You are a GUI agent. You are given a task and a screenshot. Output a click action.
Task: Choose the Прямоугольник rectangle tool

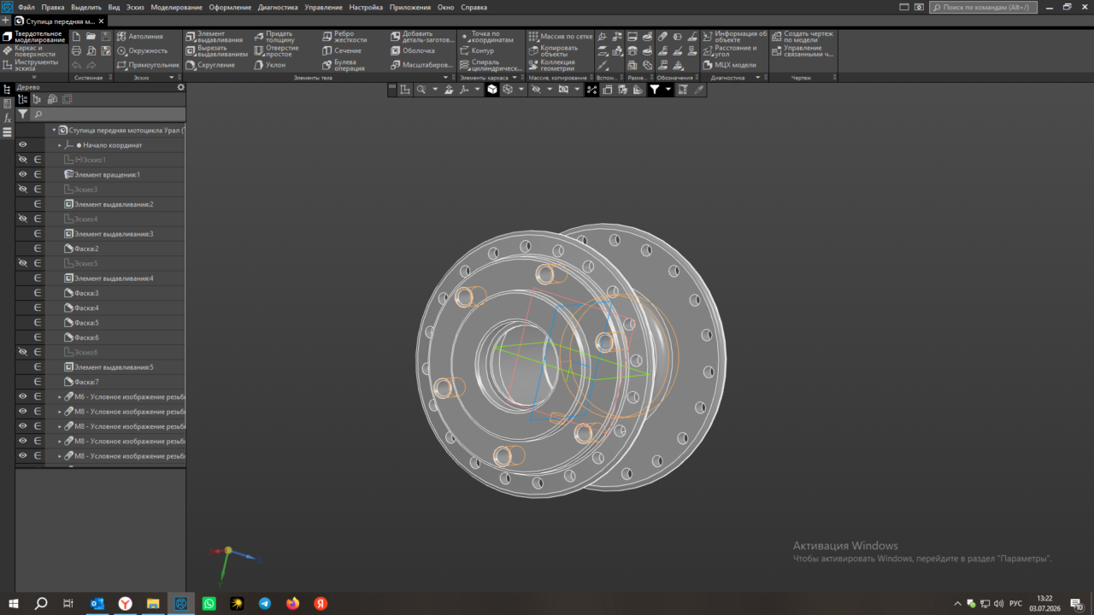[149, 65]
